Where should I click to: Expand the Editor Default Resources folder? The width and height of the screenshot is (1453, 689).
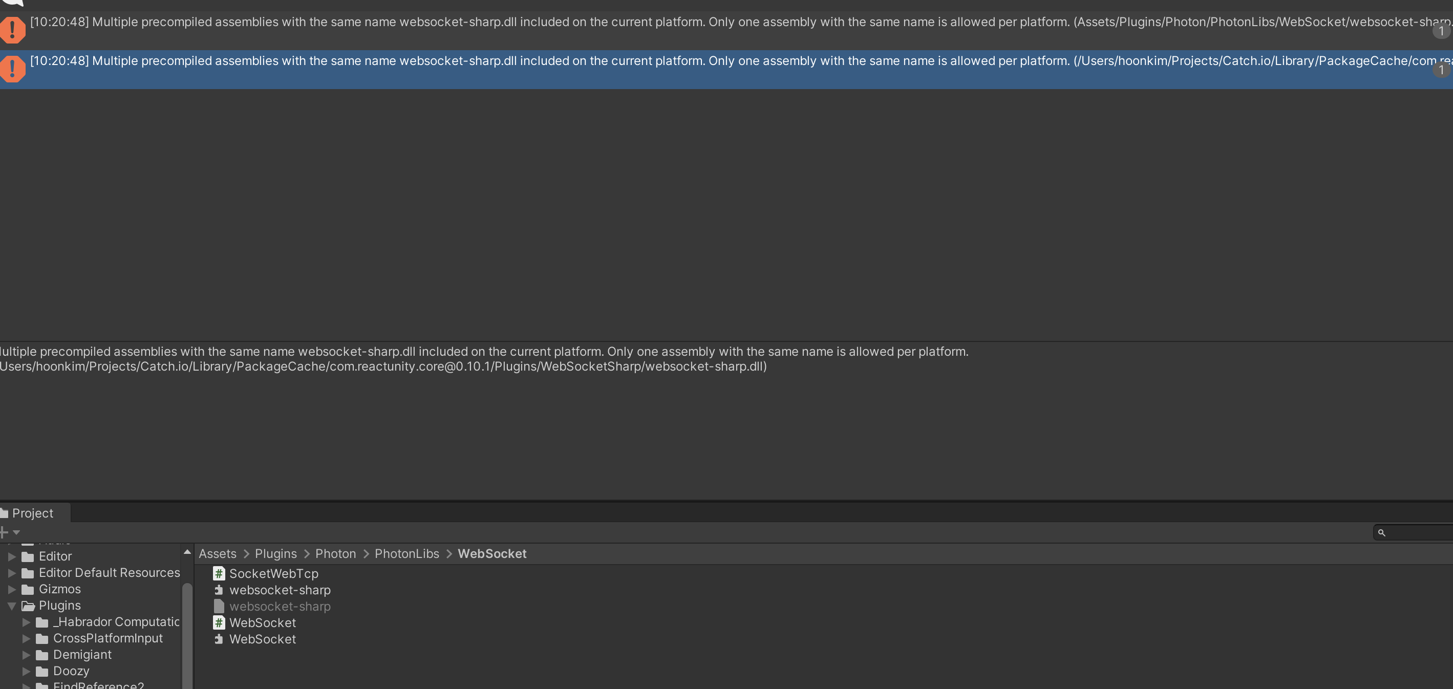click(12, 573)
